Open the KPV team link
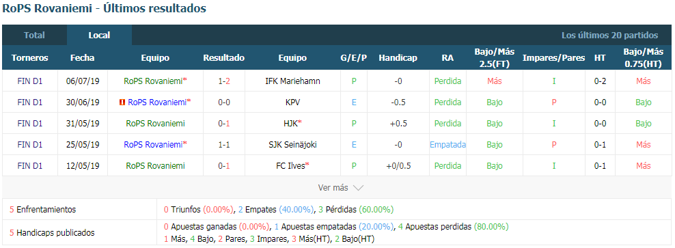Screen dimensions: 675x248 (292, 102)
